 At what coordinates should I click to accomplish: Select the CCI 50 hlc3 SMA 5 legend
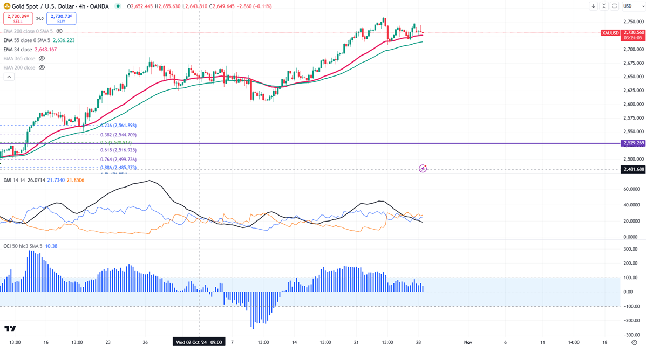tap(23, 246)
